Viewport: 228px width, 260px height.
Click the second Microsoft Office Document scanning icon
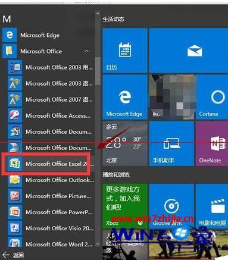(x=15, y=148)
